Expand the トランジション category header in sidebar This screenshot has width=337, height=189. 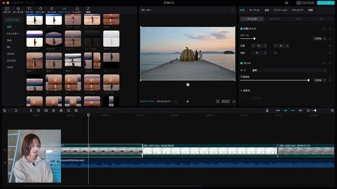12,19
